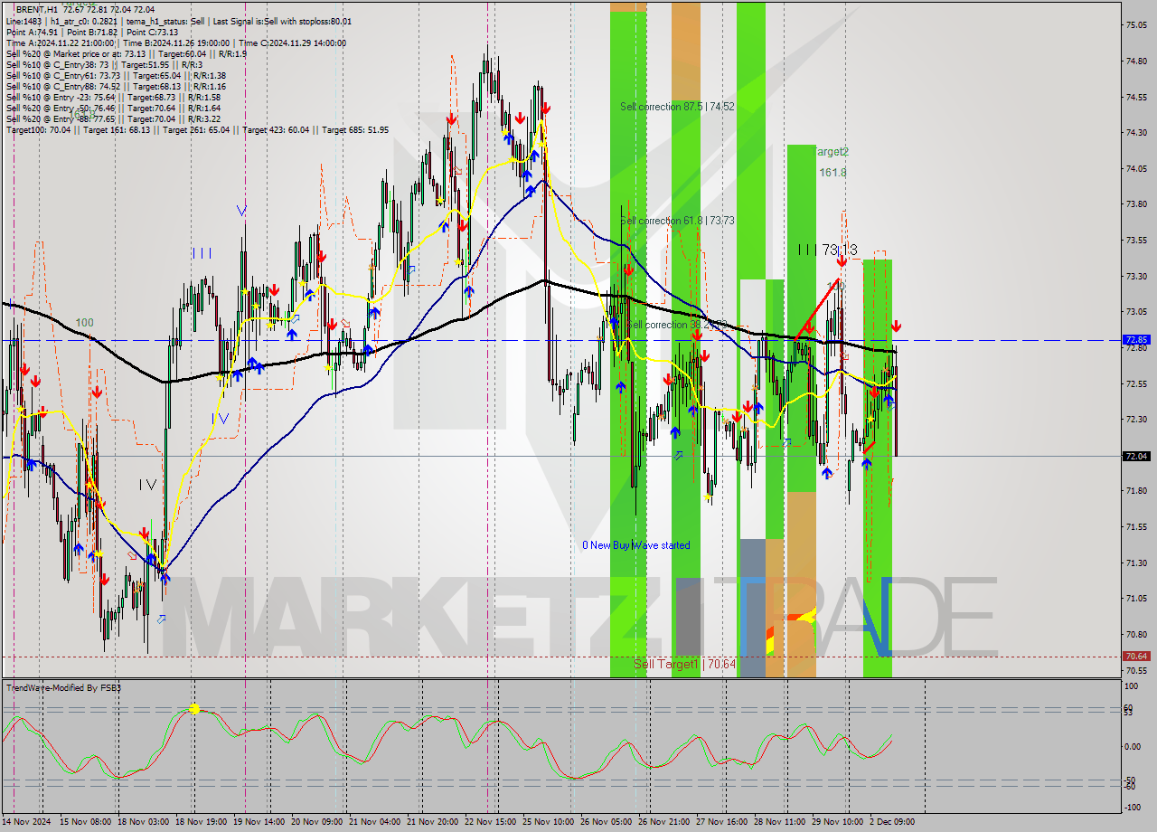1157x832 pixels.
Task: Click the 75.05 price axis value
Action: (x=1136, y=25)
